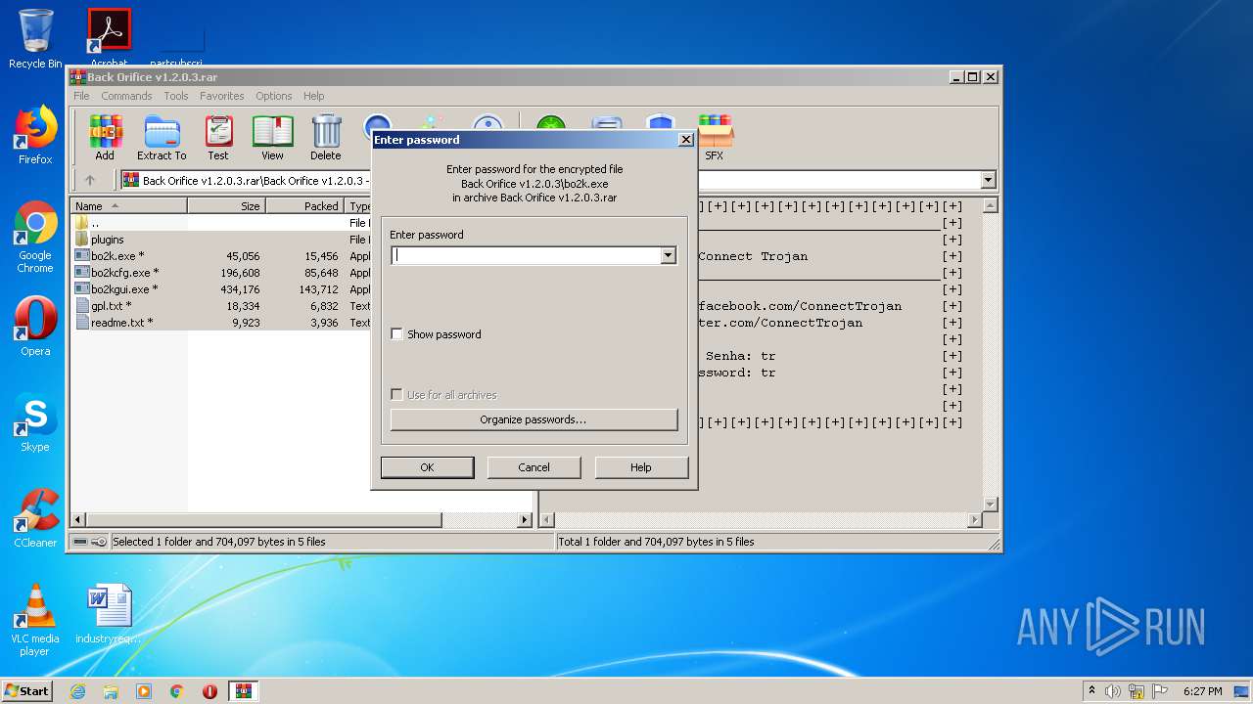Open the VLC media player shortcut

click(x=35, y=620)
